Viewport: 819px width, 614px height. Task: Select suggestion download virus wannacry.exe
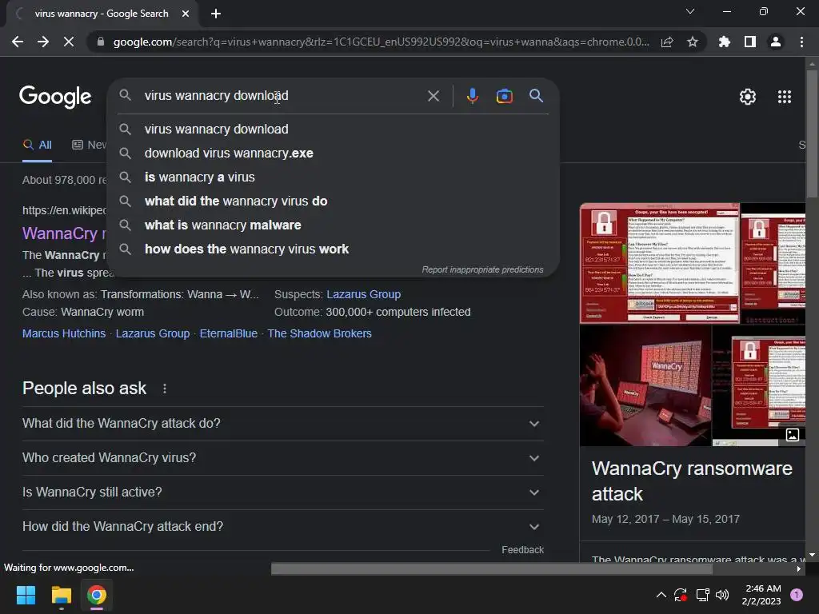tap(334, 153)
